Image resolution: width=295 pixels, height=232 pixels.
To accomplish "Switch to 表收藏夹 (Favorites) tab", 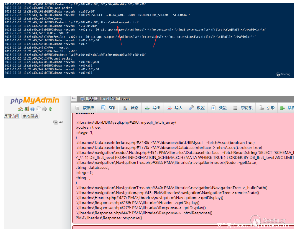I will [30, 116].
